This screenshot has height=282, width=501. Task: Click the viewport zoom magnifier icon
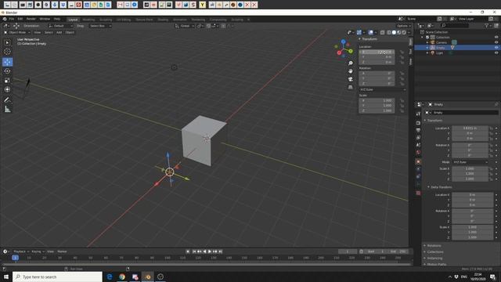tap(350, 63)
